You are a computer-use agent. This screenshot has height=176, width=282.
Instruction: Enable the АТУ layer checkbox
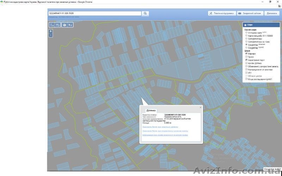246,73
